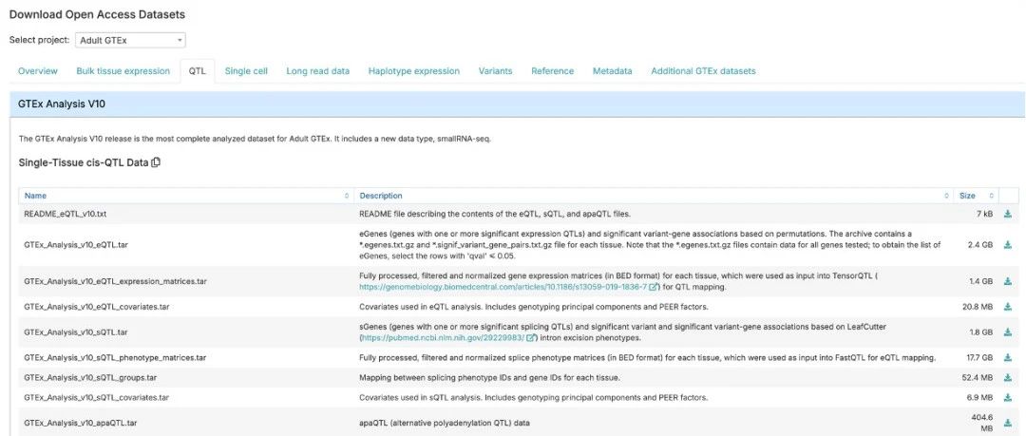The image size is (1026, 436).
Task: Select the file name GTEx_Analysis_v10_sQTL_groups.tar
Action: point(90,378)
